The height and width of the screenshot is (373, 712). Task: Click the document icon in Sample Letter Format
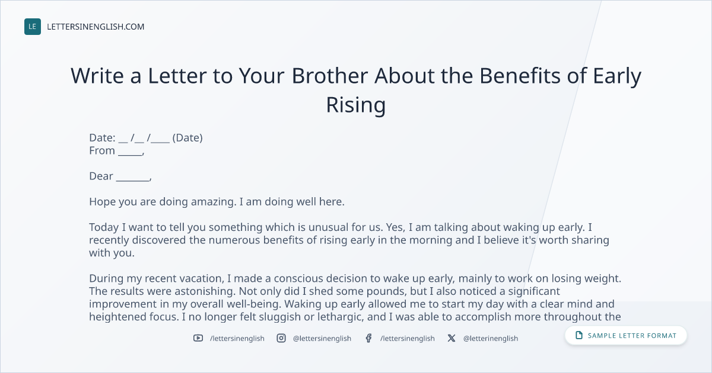pos(579,336)
